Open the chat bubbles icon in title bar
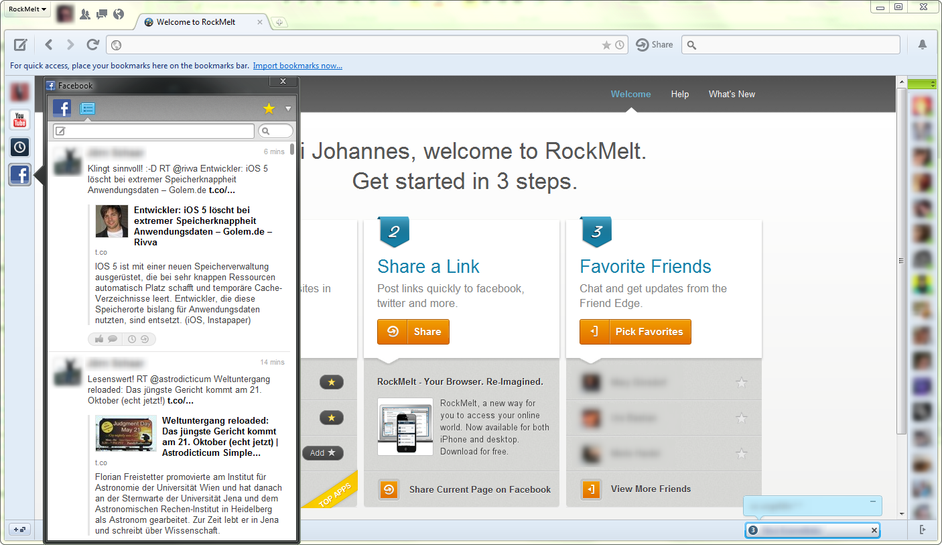This screenshot has height=545, width=942. point(102,14)
